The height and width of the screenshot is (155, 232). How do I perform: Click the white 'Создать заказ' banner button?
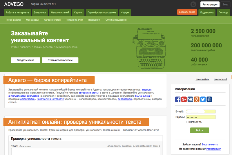[26, 60]
